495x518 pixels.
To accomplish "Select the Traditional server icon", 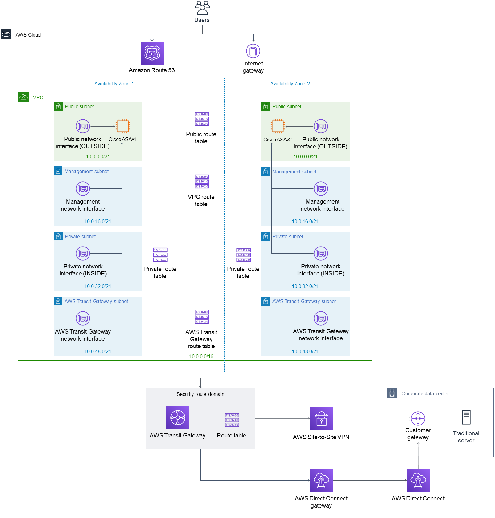I will [466, 417].
